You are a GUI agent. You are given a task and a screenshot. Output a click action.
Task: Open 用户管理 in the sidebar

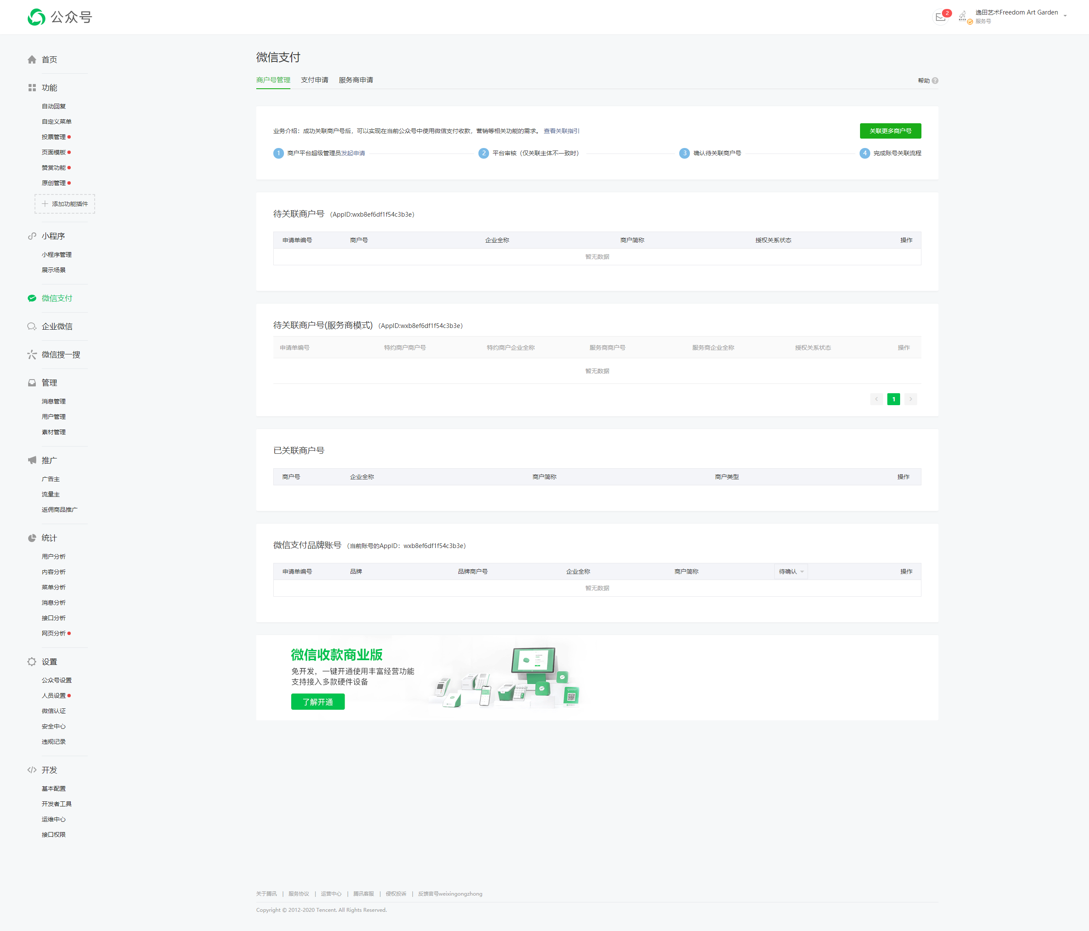coord(54,417)
